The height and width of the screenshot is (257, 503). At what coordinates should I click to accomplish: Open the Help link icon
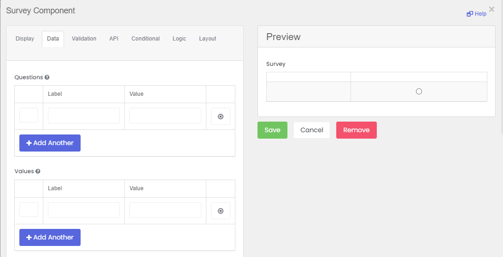click(x=470, y=14)
